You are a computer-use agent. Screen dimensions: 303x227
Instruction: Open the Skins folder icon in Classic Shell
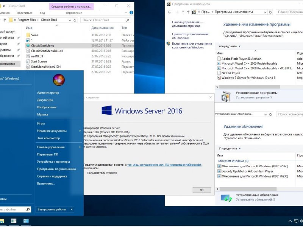(28, 35)
